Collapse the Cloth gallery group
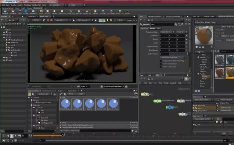This screenshot has width=234, height=145. pyautogui.click(x=34, y=115)
